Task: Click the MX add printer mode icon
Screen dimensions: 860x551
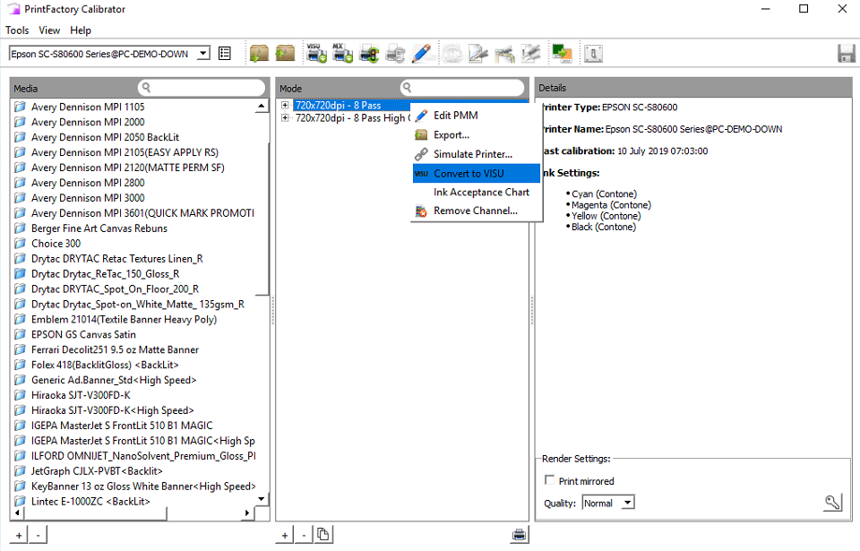Action: tap(342, 53)
